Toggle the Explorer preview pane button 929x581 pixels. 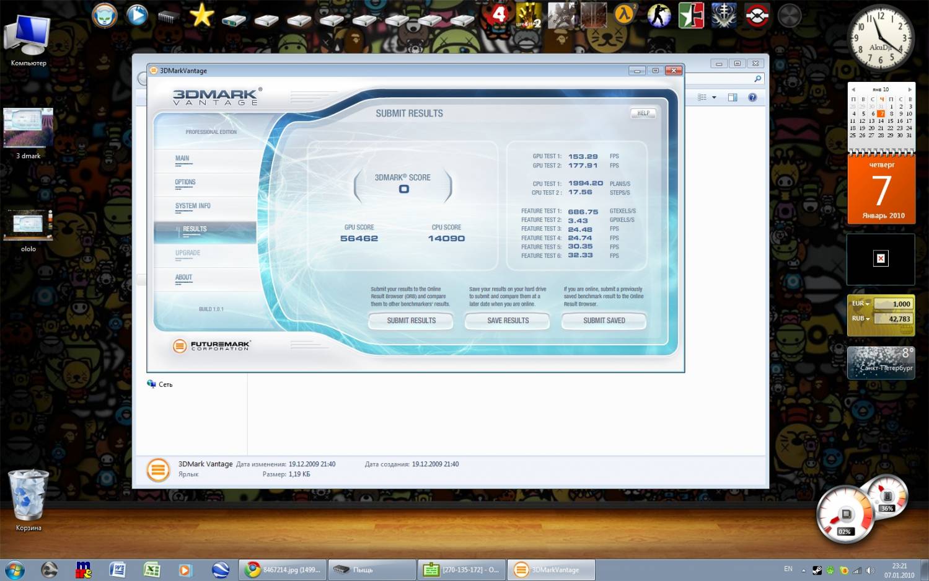click(733, 97)
